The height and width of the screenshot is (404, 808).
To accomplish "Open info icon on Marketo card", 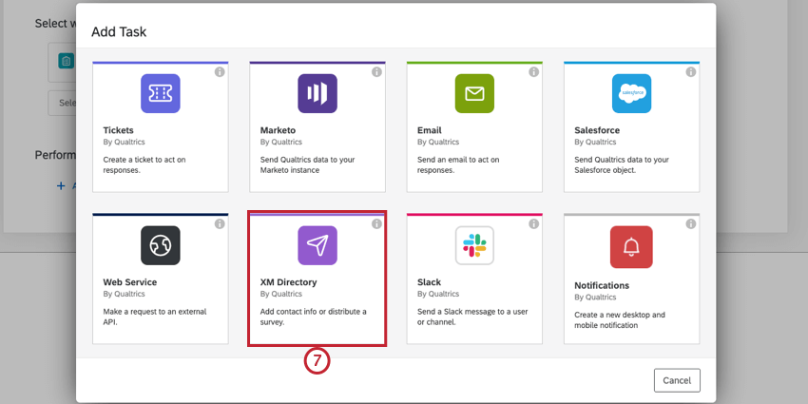I will pyautogui.click(x=376, y=72).
